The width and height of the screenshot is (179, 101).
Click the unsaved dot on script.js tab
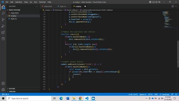pyautogui.click(x=85, y=6)
